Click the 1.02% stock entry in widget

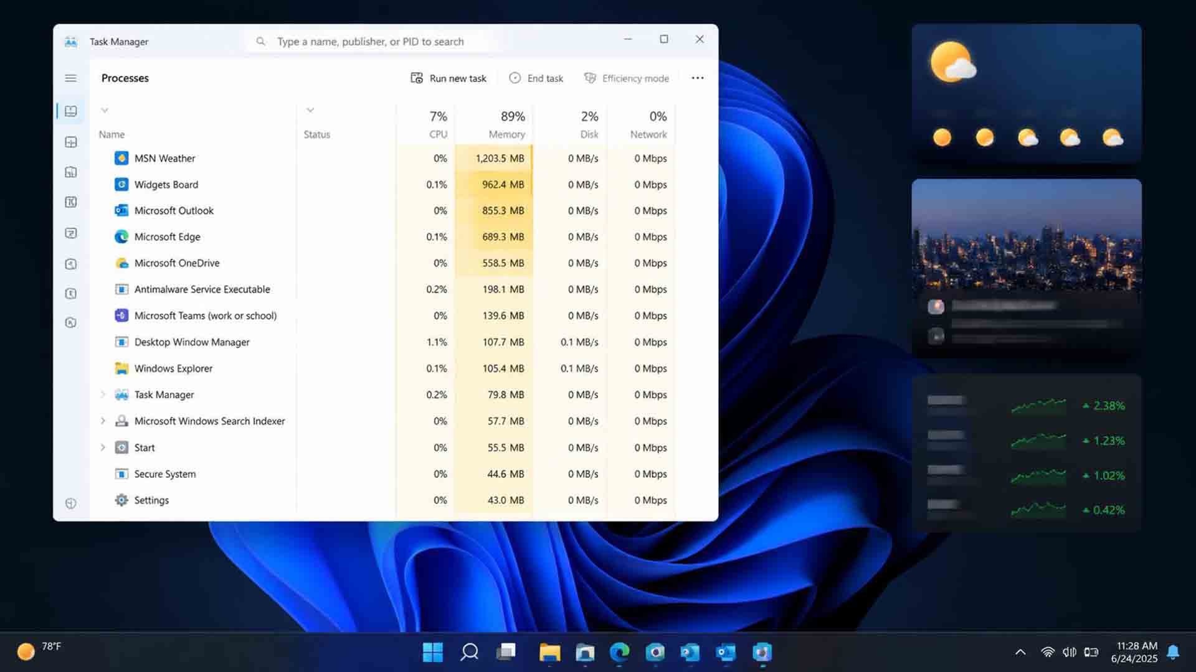[1027, 475]
